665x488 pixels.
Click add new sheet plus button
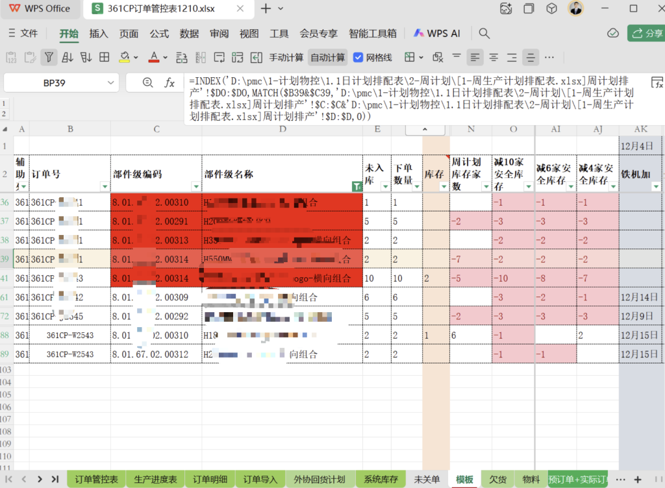(x=638, y=480)
